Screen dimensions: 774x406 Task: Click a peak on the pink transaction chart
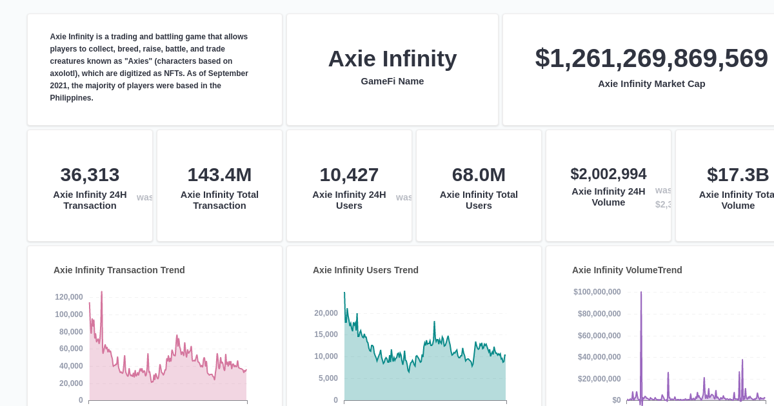tap(102, 294)
